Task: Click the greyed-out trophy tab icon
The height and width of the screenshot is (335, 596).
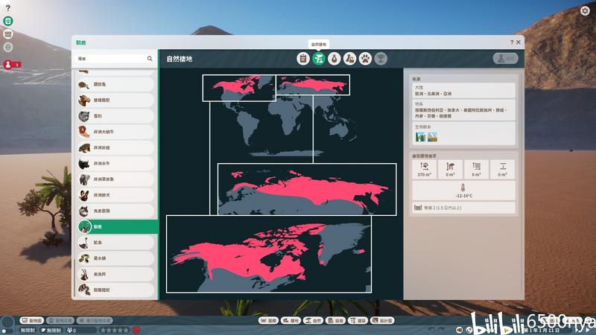Action: coord(381,59)
